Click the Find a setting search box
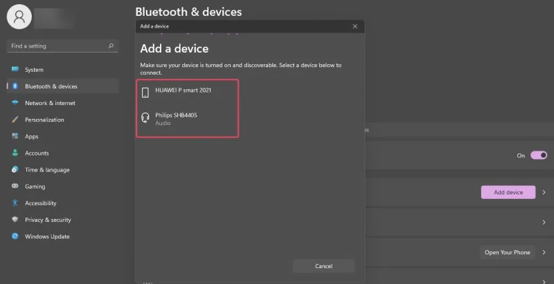This screenshot has height=284, width=554. [59, 46]
